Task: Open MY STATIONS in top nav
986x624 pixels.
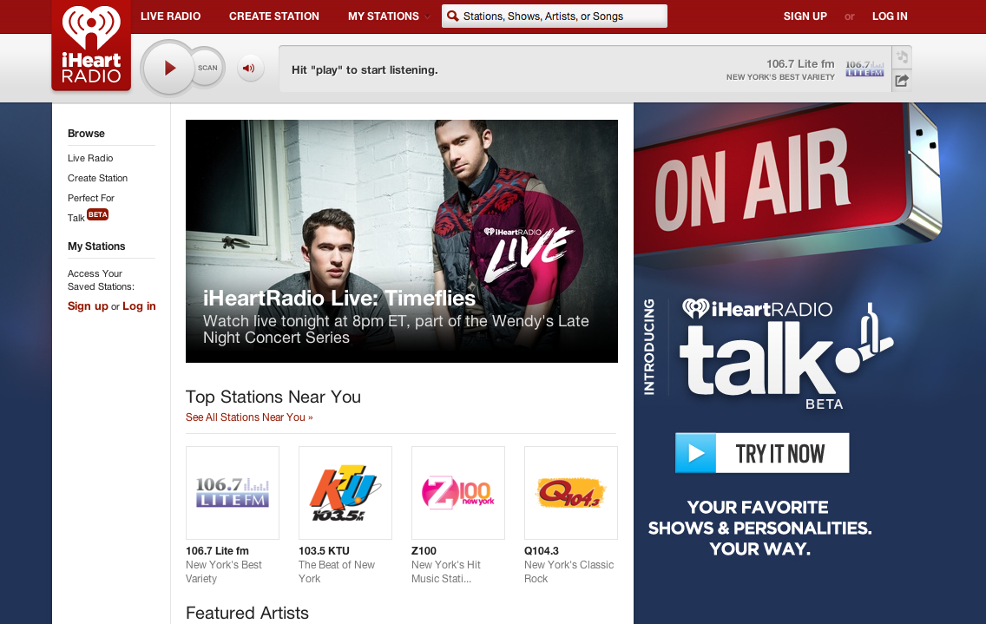Action: coord(384,16)
